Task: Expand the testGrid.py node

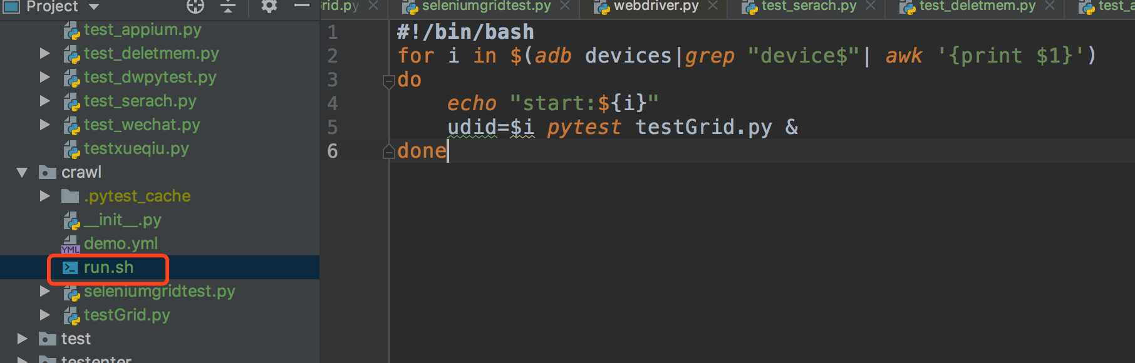Action: 44,315
